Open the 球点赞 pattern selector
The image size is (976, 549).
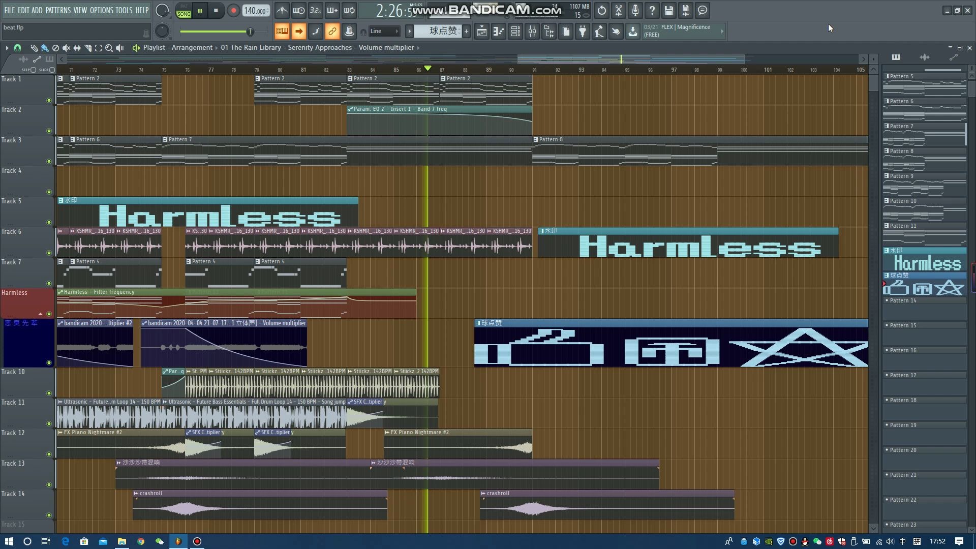coord(438,32)
